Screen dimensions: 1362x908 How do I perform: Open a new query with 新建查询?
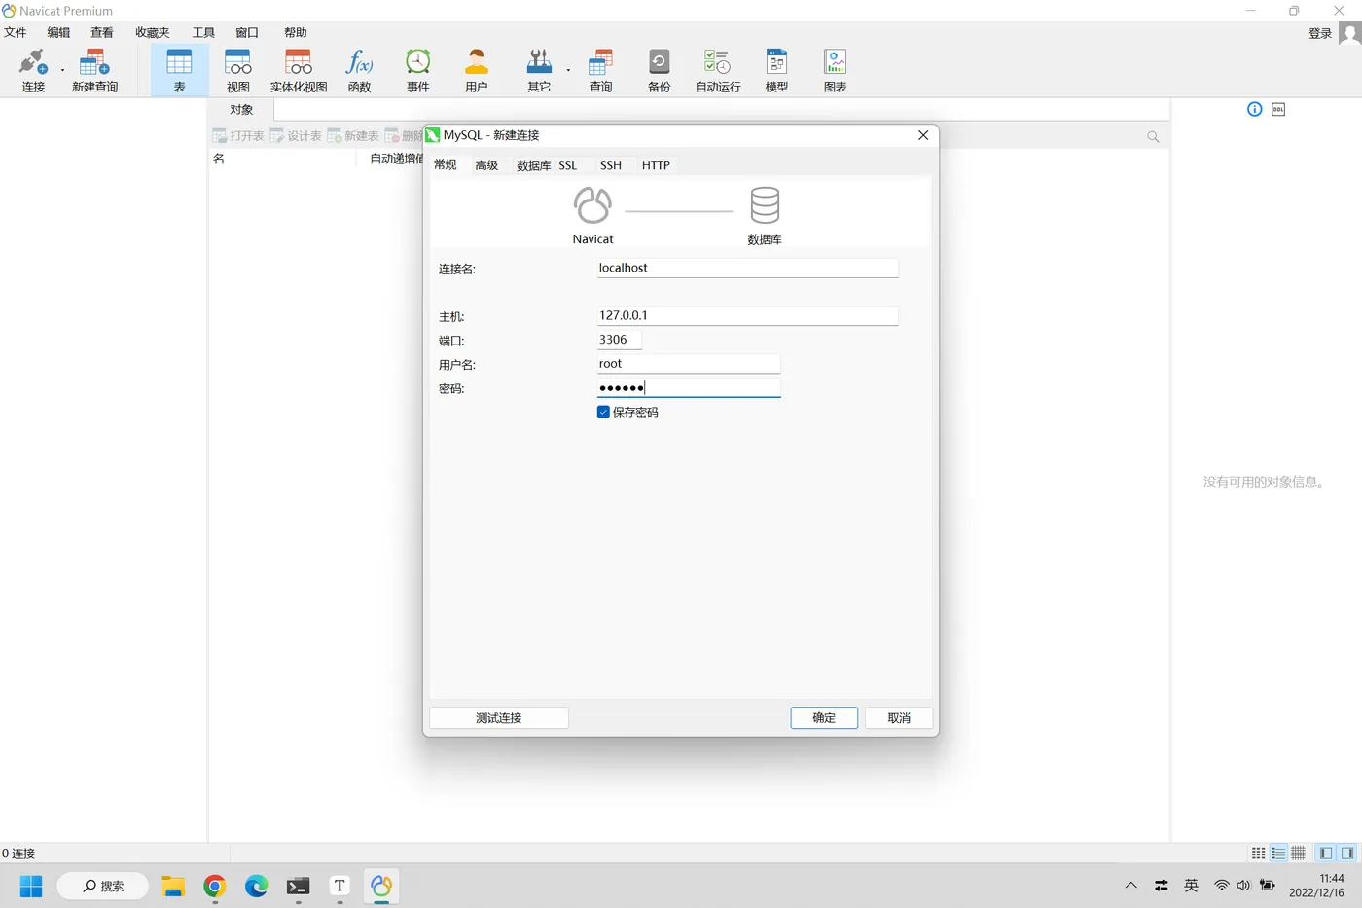coord(94,70)
